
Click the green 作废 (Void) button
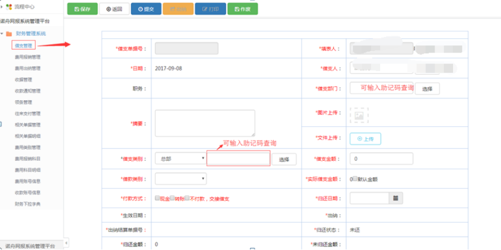tap(242, 9)
